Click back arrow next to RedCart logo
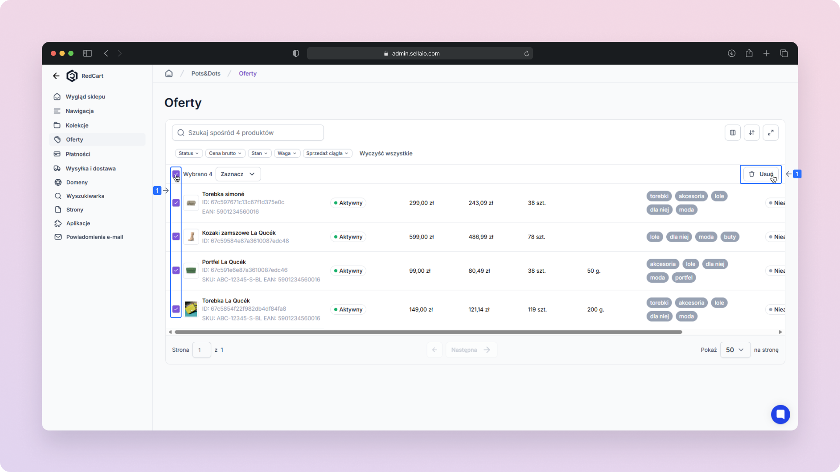This screenshot has width=840, height=472. [56, 76]
